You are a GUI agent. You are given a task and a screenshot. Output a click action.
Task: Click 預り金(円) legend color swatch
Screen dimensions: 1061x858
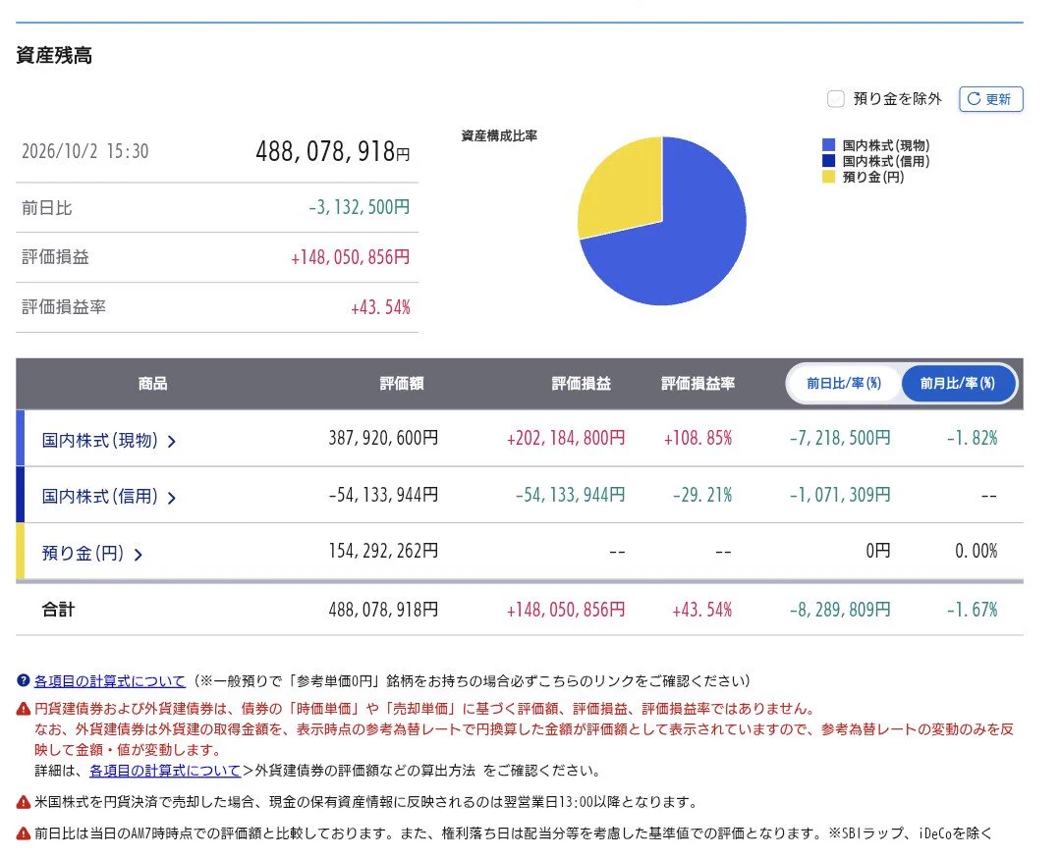[829, 177]
